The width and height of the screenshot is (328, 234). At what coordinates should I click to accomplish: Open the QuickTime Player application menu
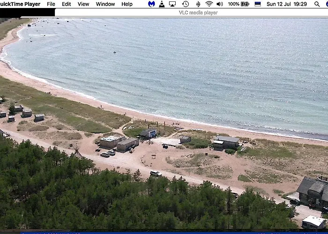click(x=20, y=4)
